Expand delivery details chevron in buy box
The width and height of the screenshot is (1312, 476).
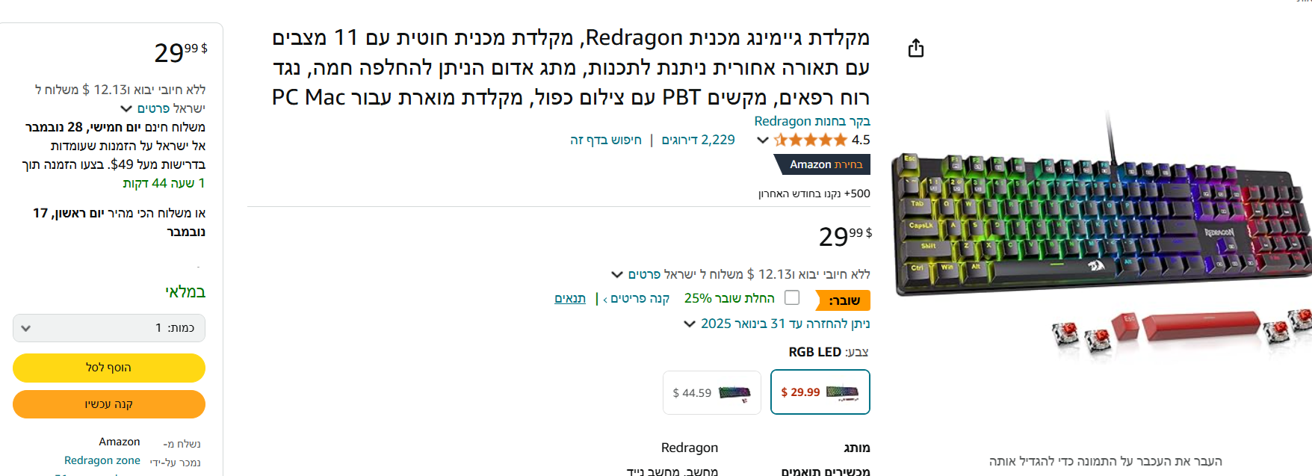(126, 108)
